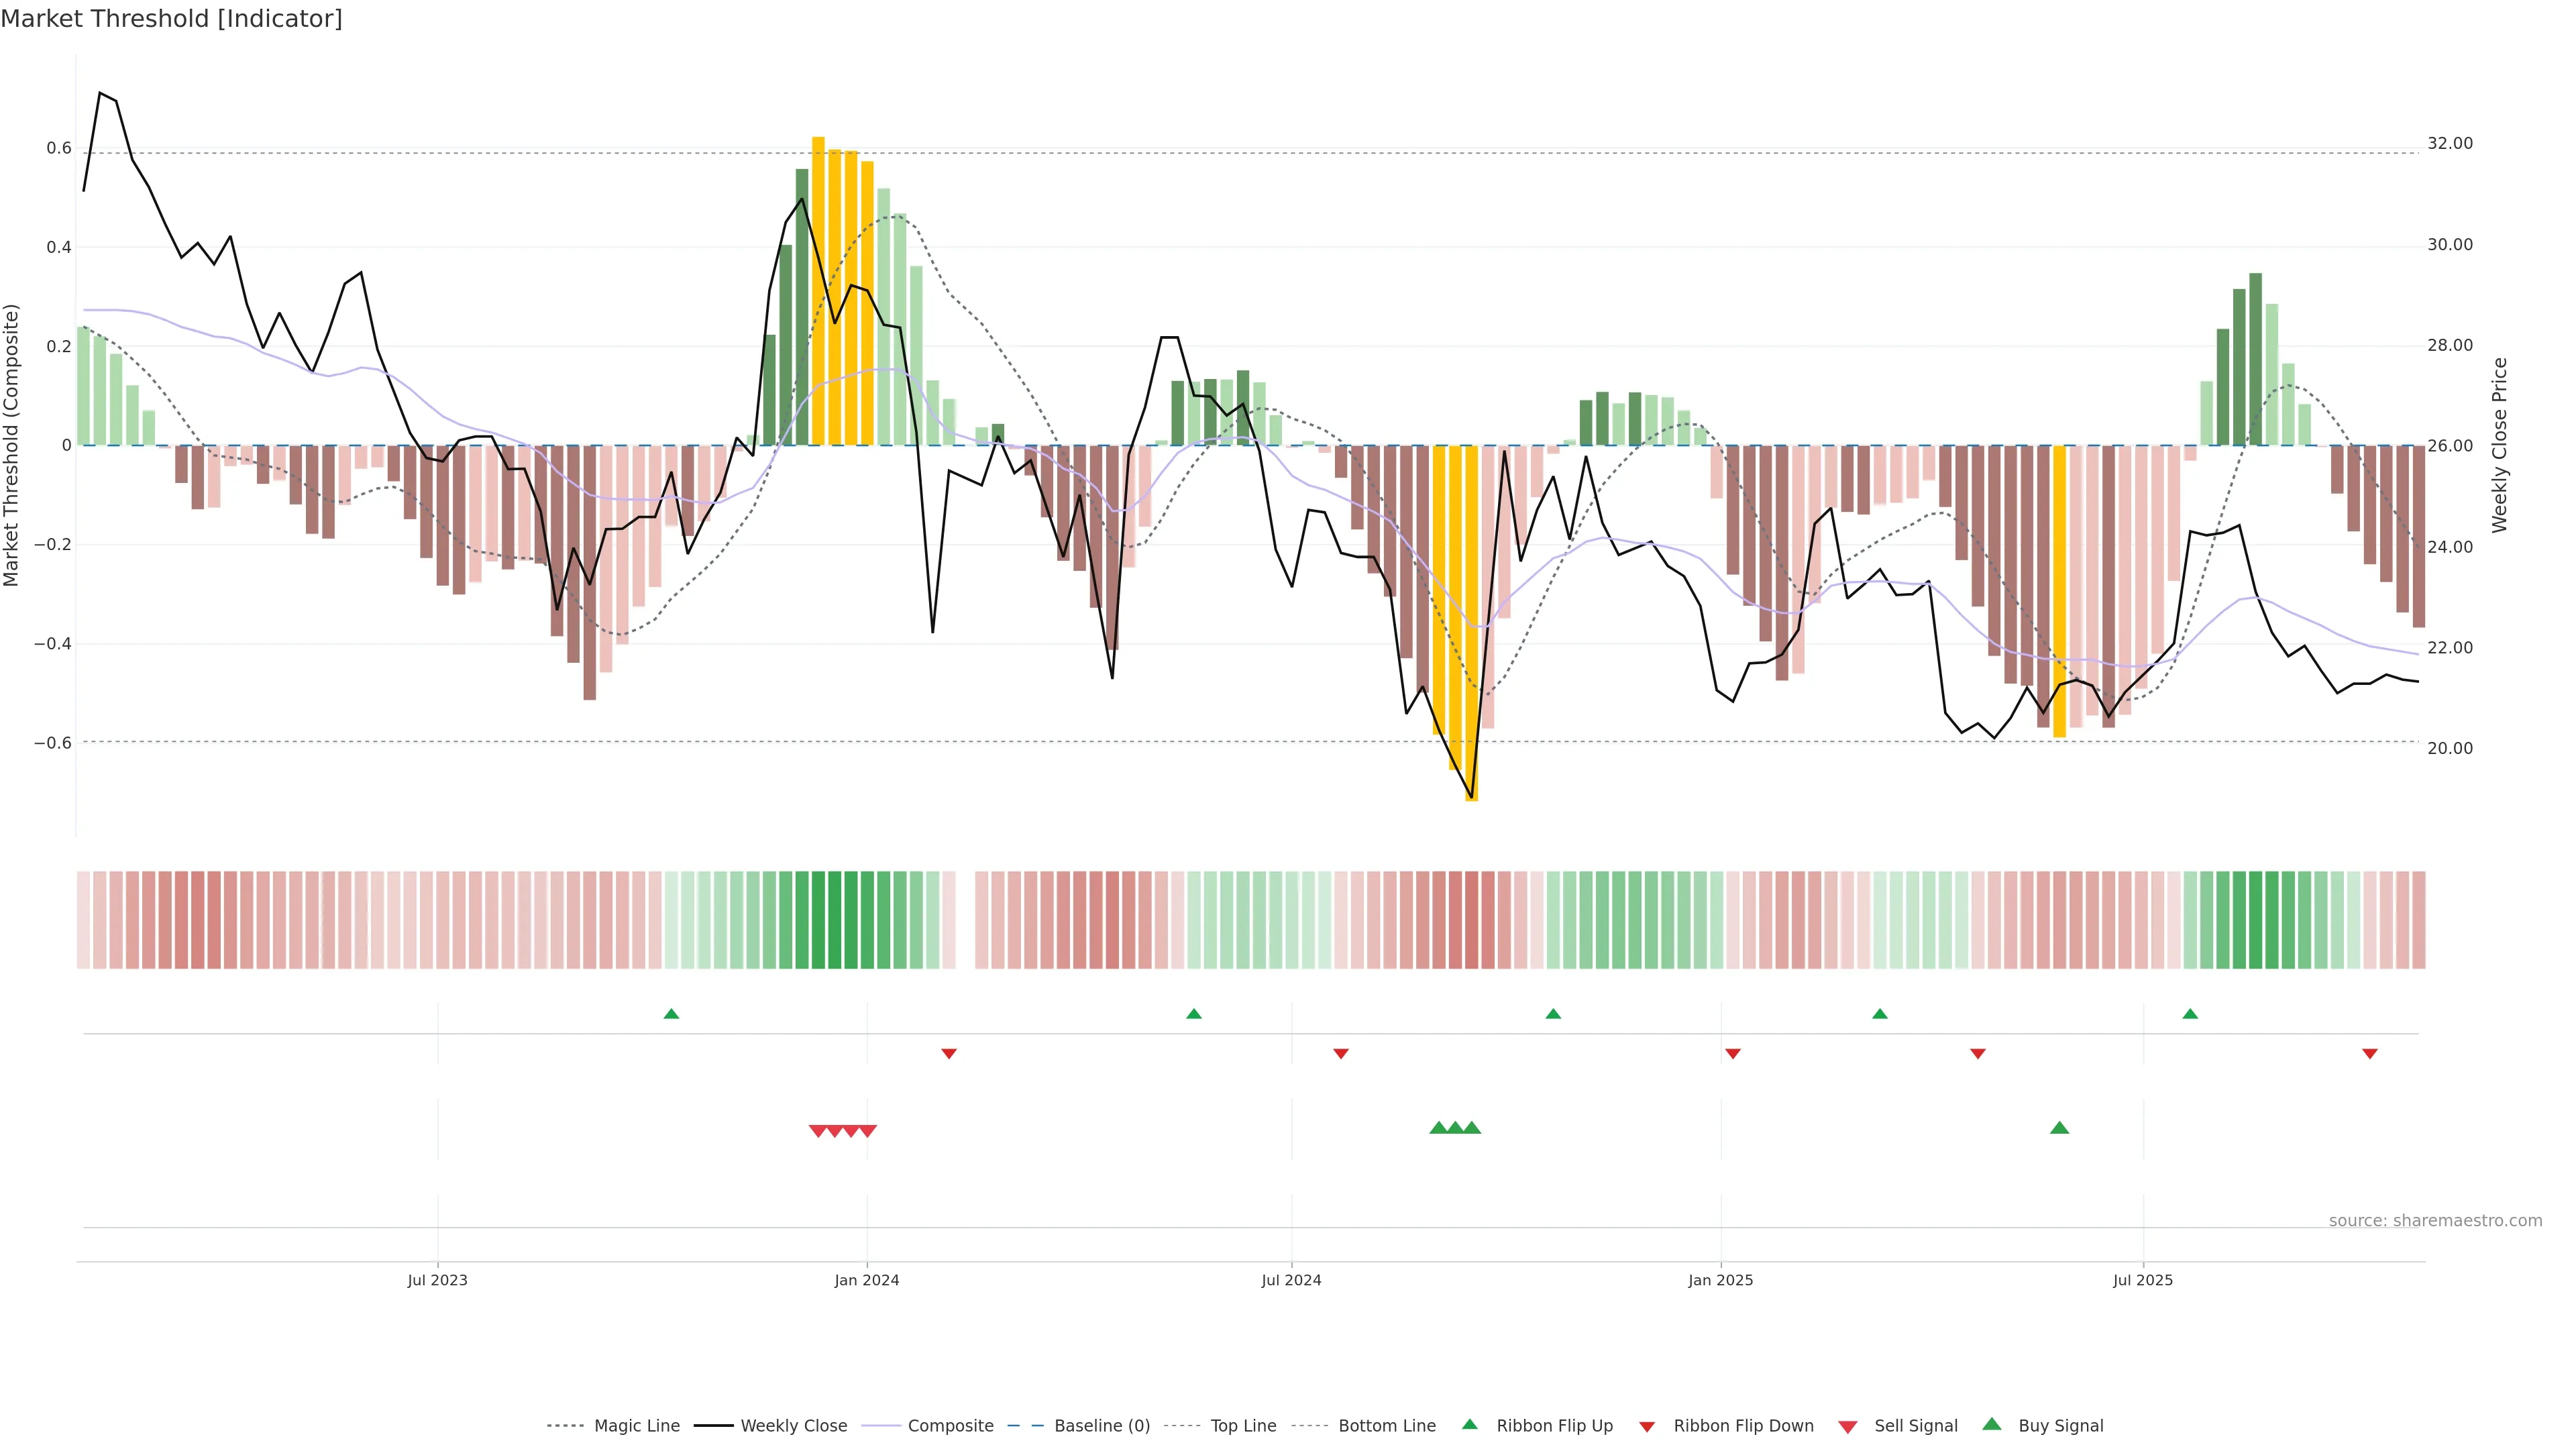This screenshot has height=1449, width=2576.
Task: Click Buy Signal legend green triangle icon
Action: coord(1992,1424)
